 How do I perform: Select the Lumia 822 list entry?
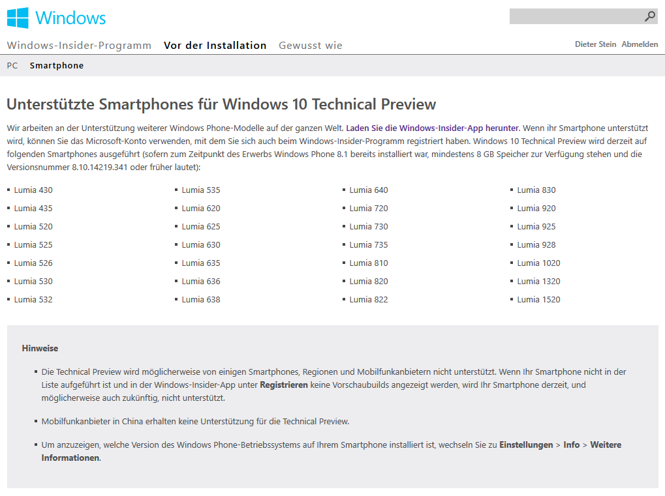point(369,299)
